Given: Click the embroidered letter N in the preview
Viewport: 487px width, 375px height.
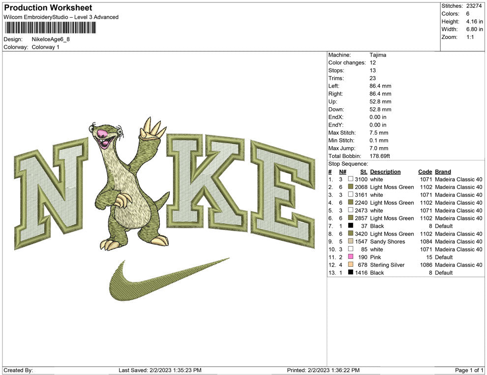Looking at the screenshot, I should tap(51, 194).
